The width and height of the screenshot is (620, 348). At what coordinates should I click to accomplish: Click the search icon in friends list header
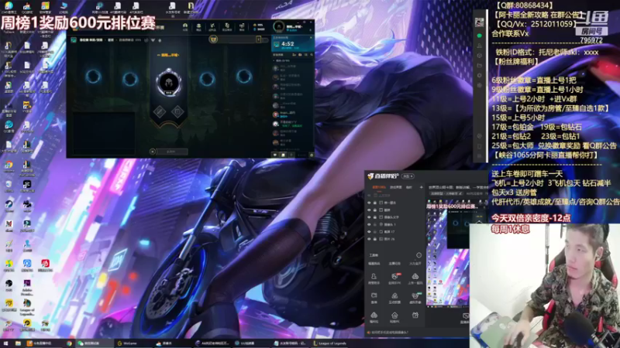(x=312, y=55)
